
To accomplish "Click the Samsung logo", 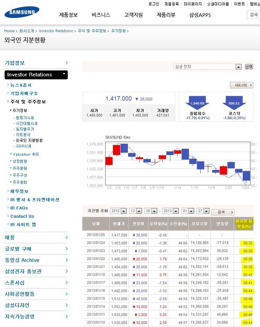I will click(x=22, y=12).
